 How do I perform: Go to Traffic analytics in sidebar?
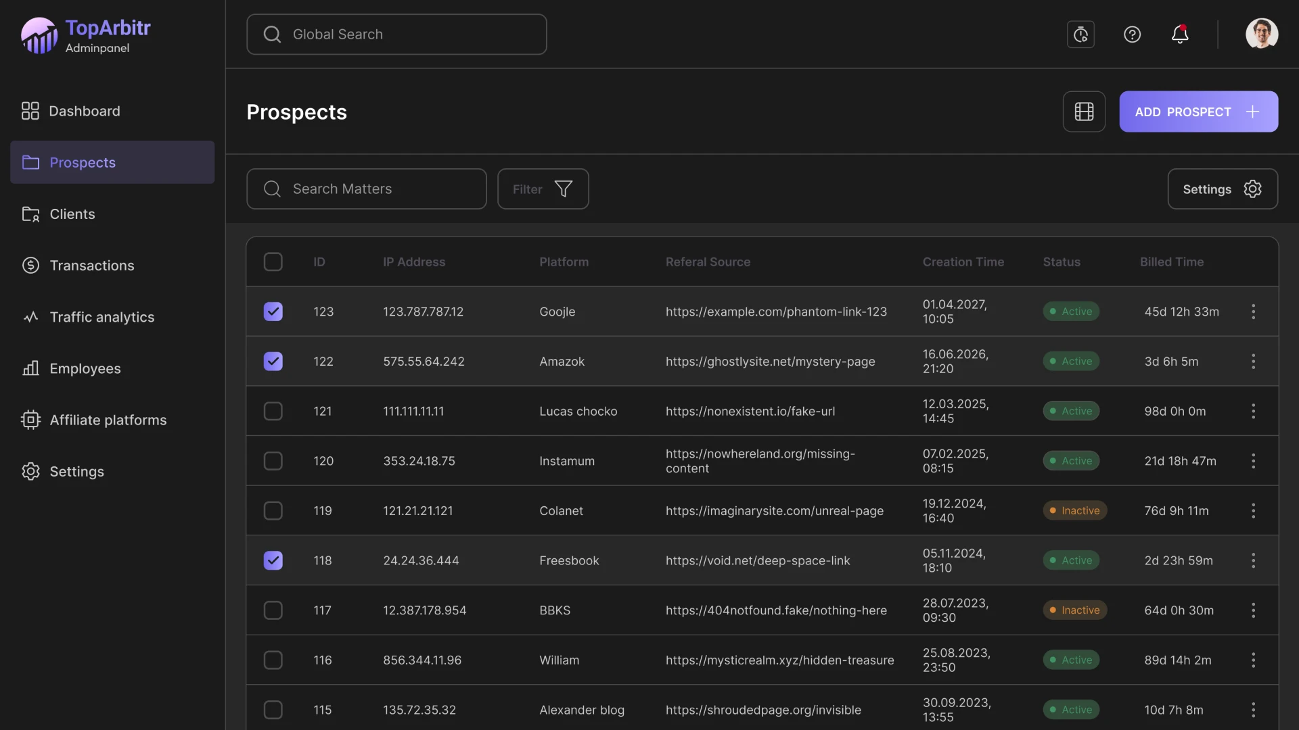click(101, 317)
